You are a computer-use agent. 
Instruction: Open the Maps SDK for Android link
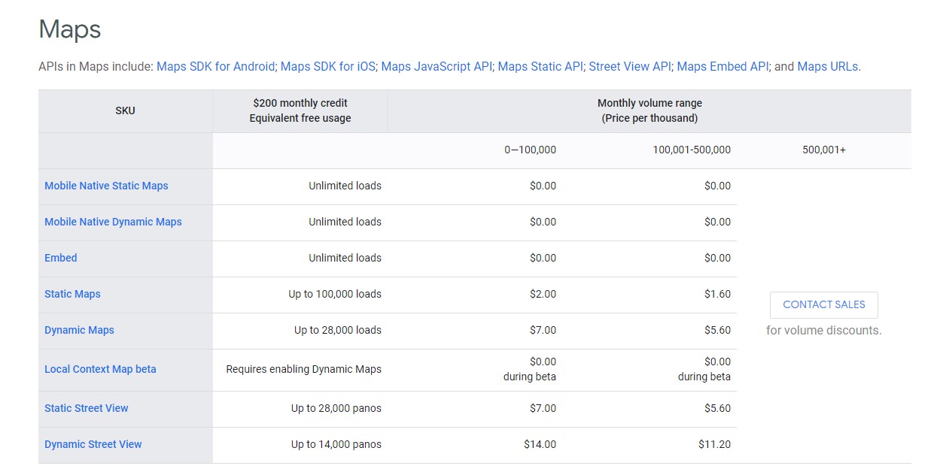[215, 67]
